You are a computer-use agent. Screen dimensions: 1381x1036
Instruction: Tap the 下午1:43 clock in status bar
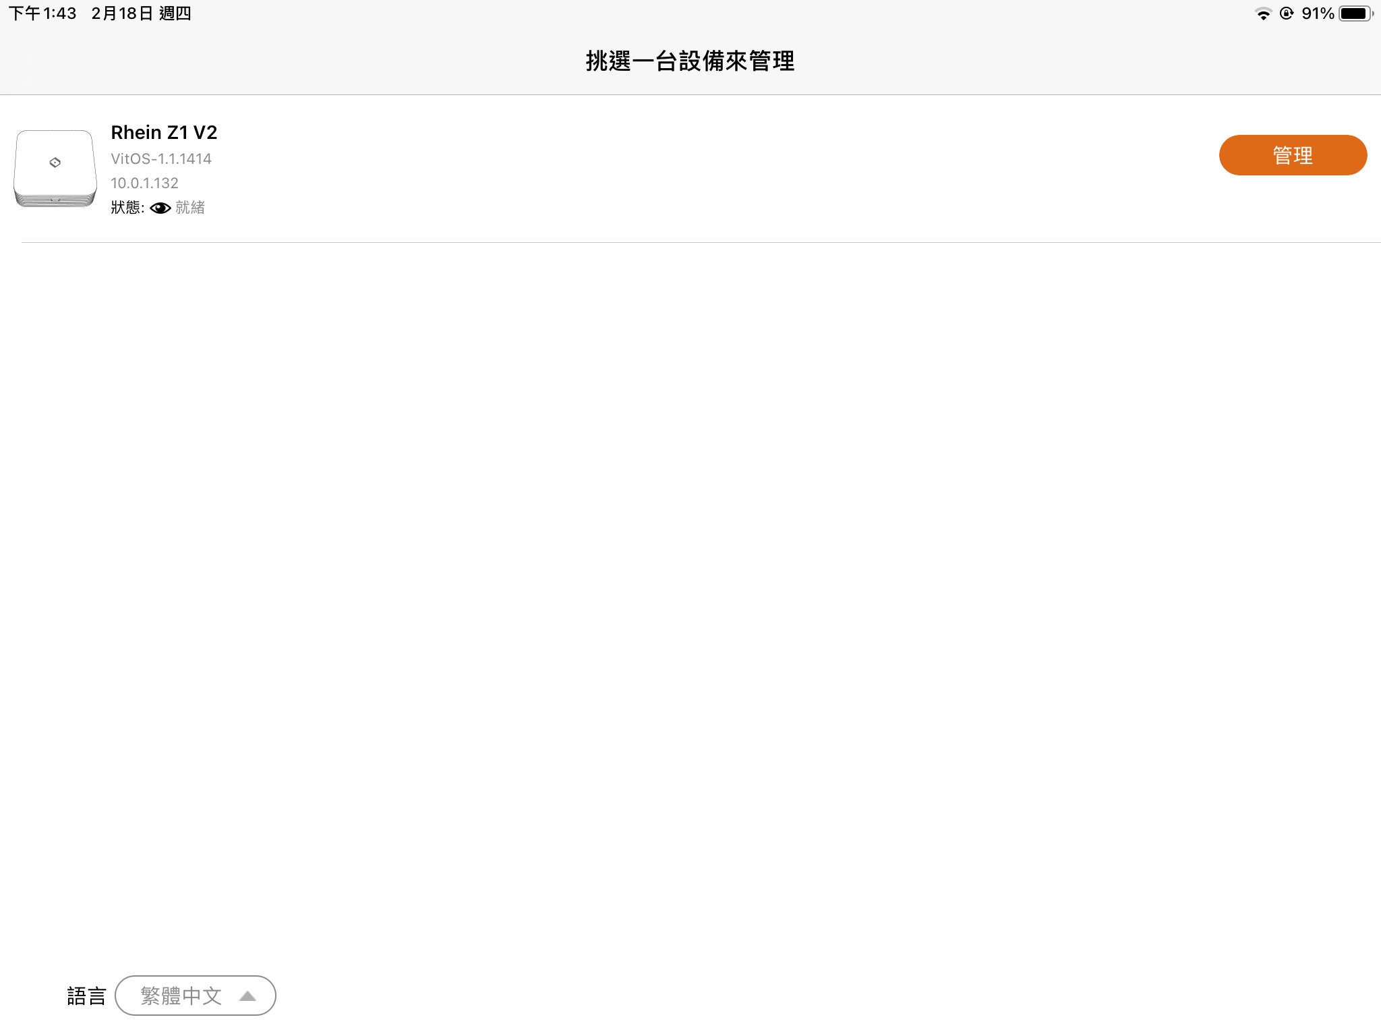point(42,13)
